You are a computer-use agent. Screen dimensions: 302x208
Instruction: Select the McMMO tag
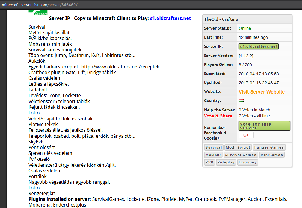click(x=213, y=155)
